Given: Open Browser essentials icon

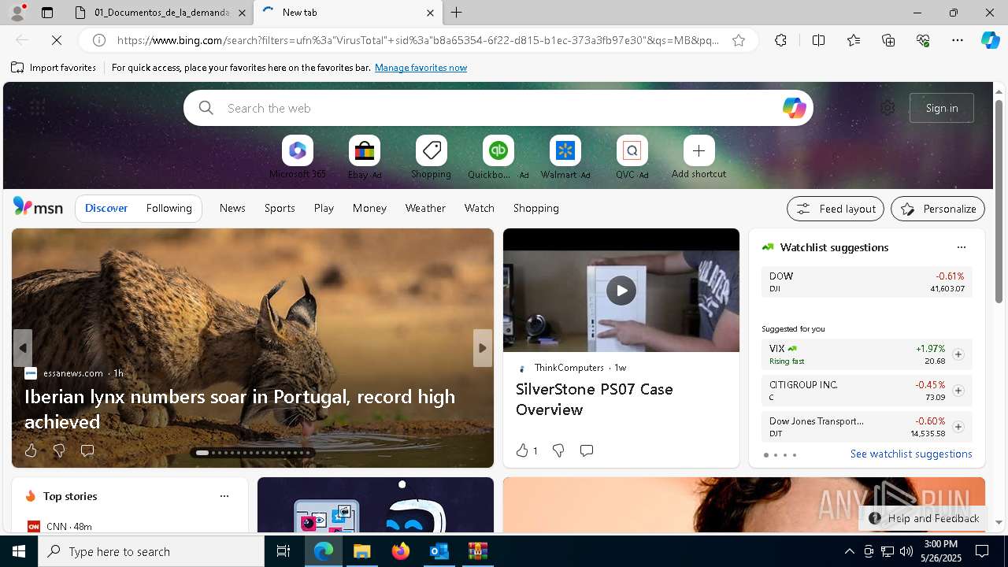Looking at the screenshot, I should (923, 40).
